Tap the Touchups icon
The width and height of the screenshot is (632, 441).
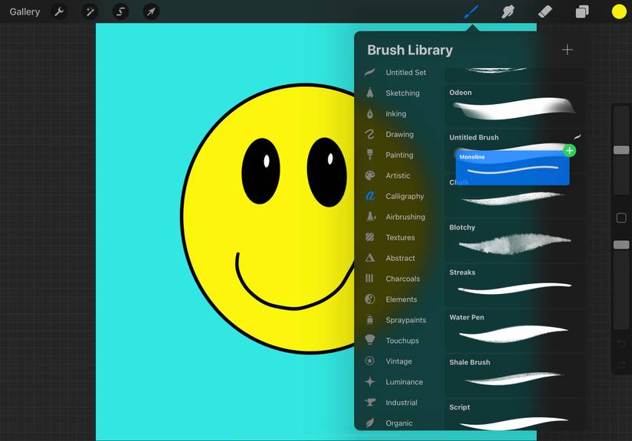369,339
